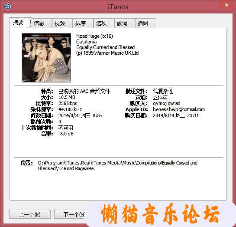Click the iTunes logo in title bar
This screenshot has height=227, width=236.
8,7
